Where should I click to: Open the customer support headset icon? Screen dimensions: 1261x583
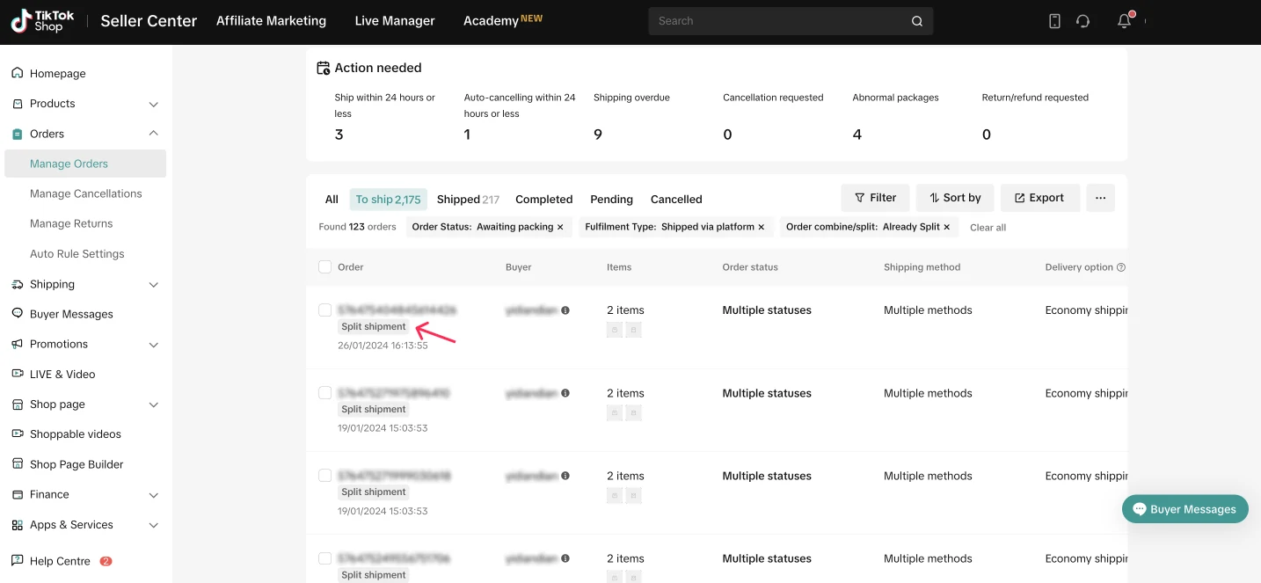coord(1082,21)
